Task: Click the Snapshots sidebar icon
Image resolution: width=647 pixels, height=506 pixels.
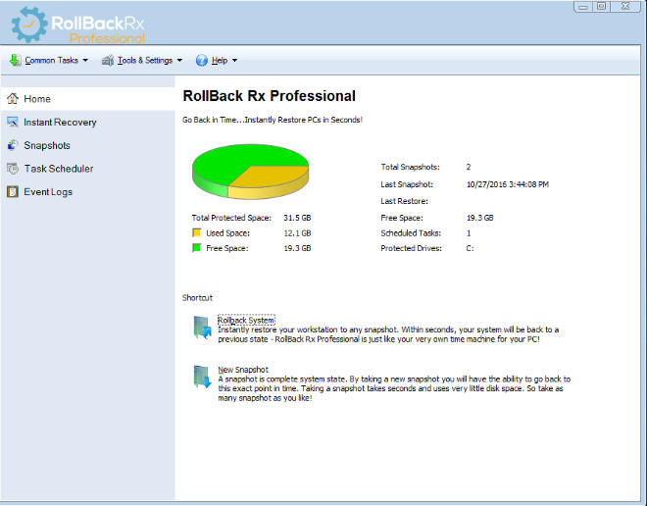Action: [x=13, y=145]
